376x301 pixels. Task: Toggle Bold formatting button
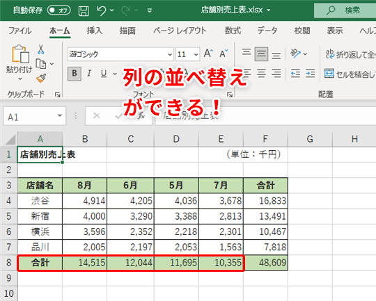tap(75, 73)
